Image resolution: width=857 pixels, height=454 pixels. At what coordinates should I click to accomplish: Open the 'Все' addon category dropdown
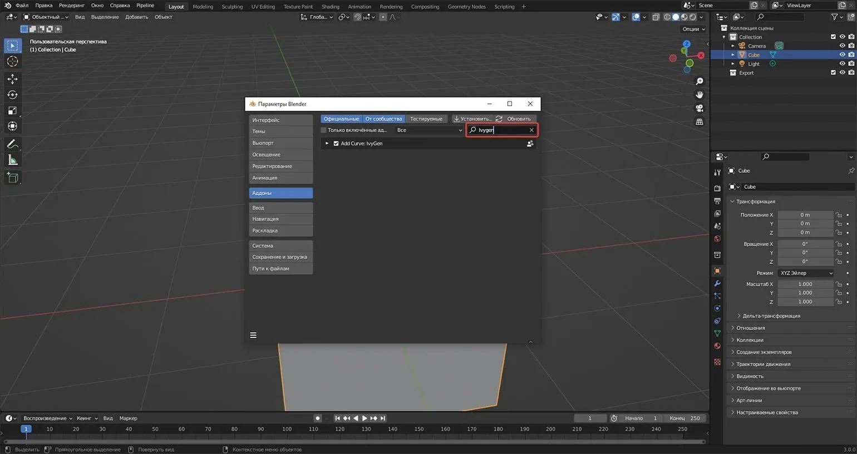point(428,130)
